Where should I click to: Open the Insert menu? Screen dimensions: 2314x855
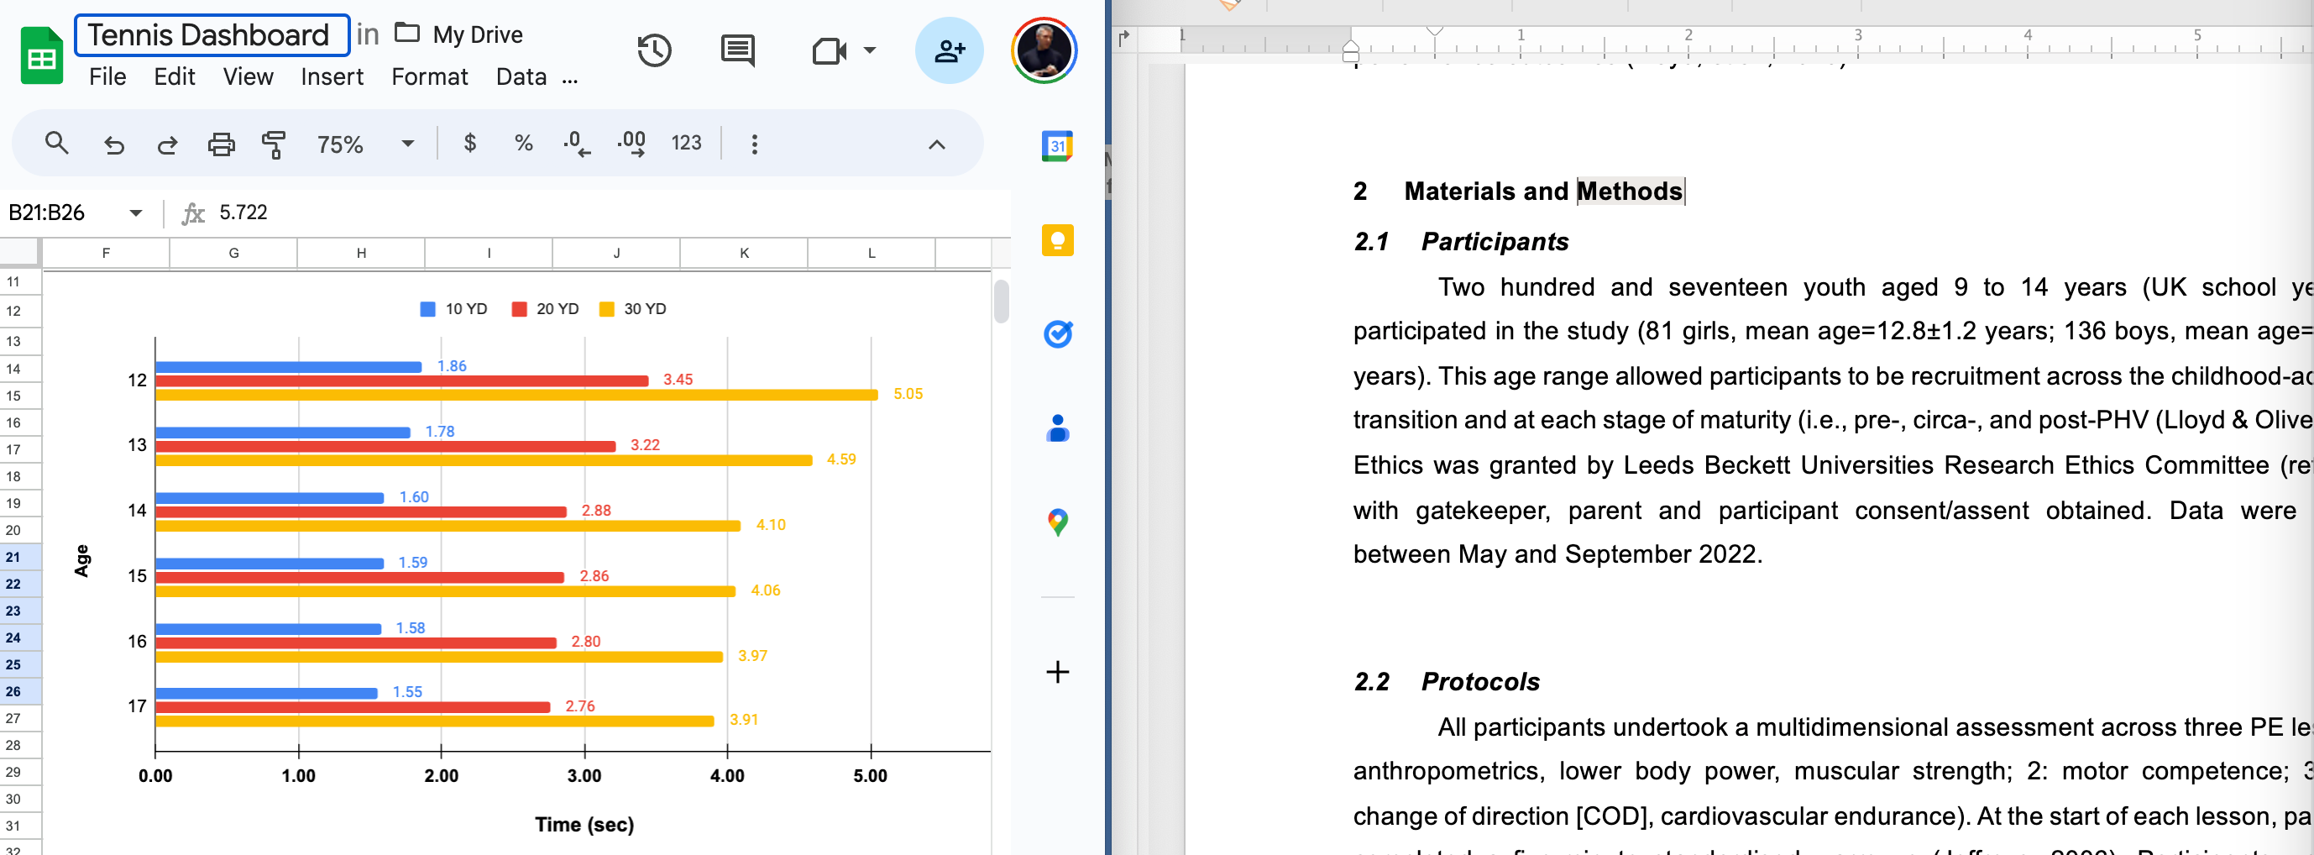pos(332,77)
